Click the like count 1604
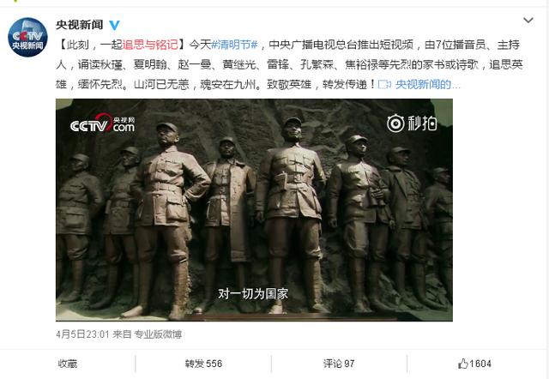Viewport: 549px width, 379px height. pyautogui.click(x=480, y=364)
